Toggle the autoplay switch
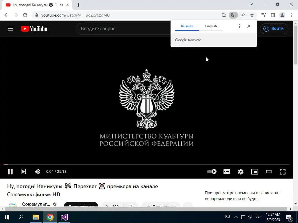This screenshot has height=223, width=298. 212,172
